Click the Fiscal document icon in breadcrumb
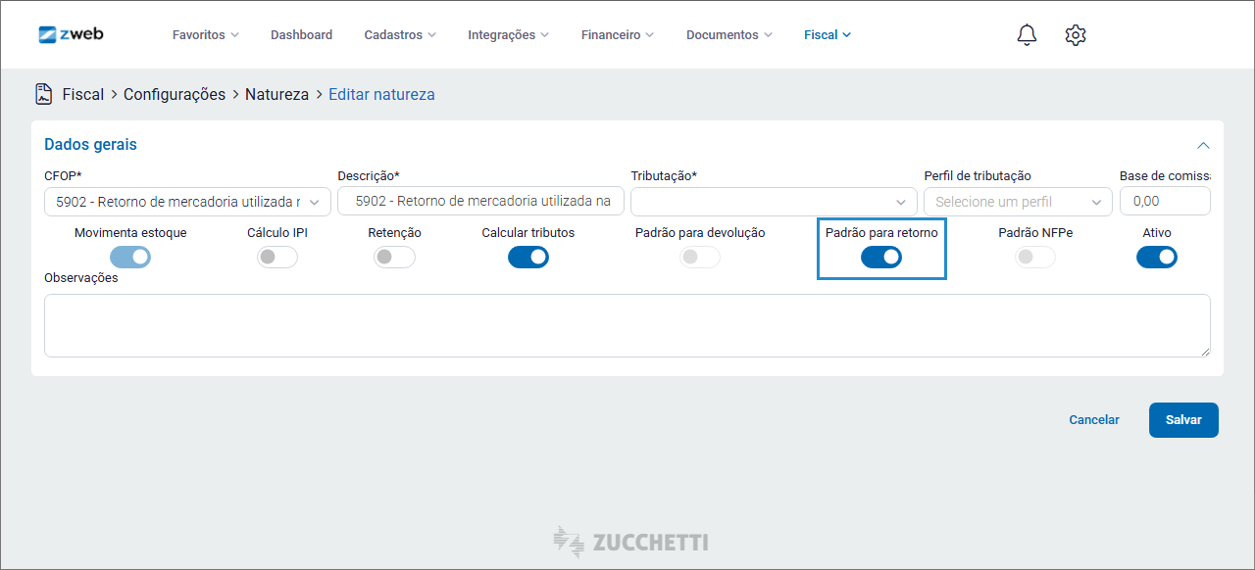The height and width of the screenshot is (570, 1255). tap(44, 94)
